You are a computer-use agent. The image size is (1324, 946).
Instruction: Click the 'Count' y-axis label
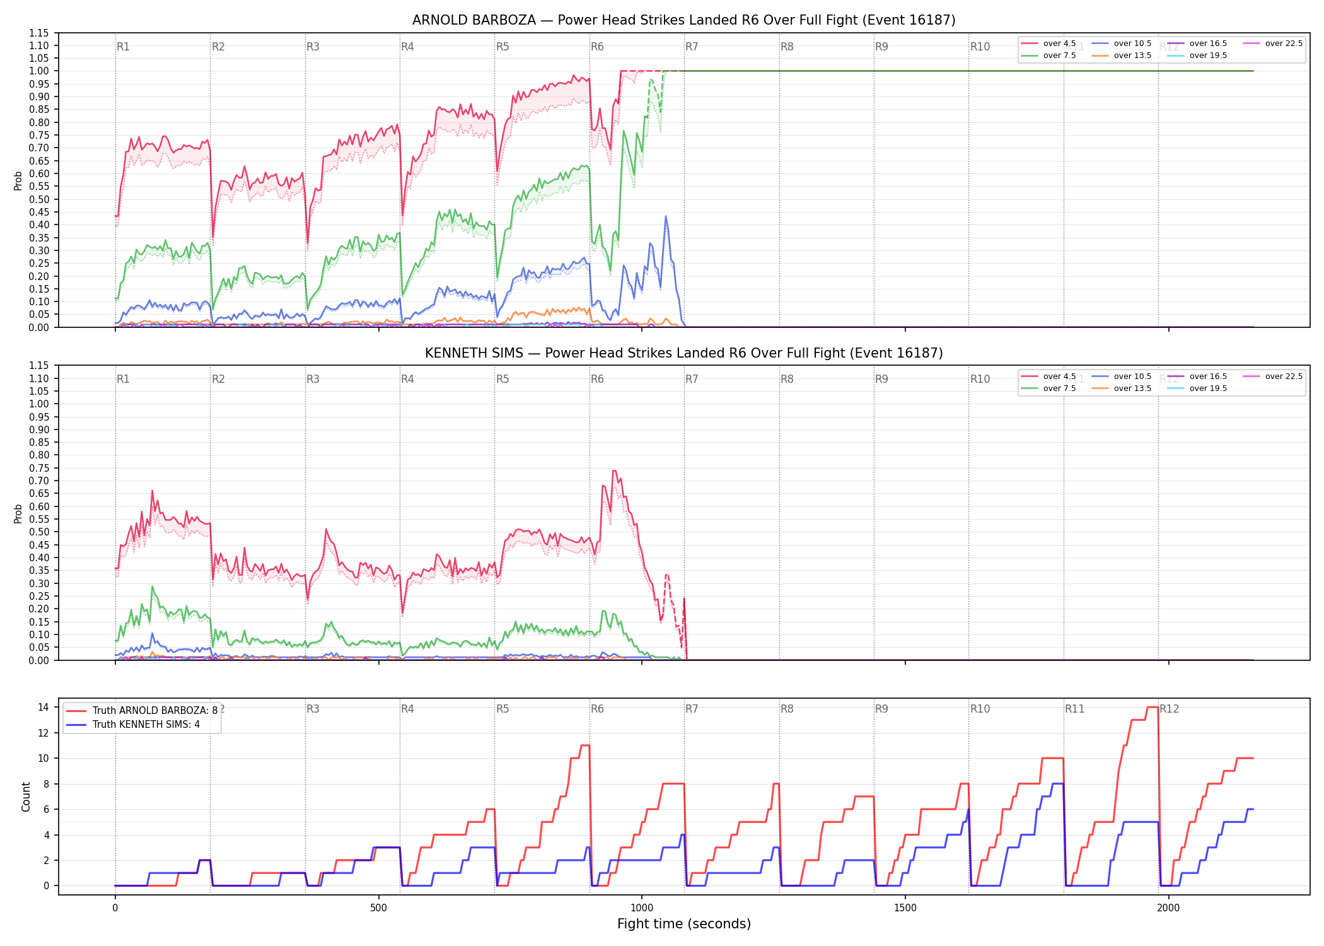tap(26, 797)
